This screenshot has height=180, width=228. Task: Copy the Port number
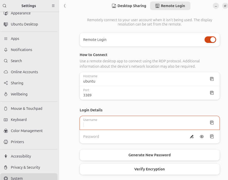pyautogui.click(x=212, y=93)
